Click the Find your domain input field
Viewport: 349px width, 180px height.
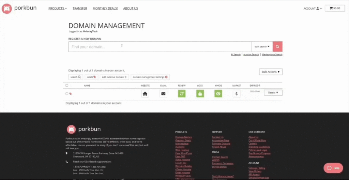(x=160, y=46)
